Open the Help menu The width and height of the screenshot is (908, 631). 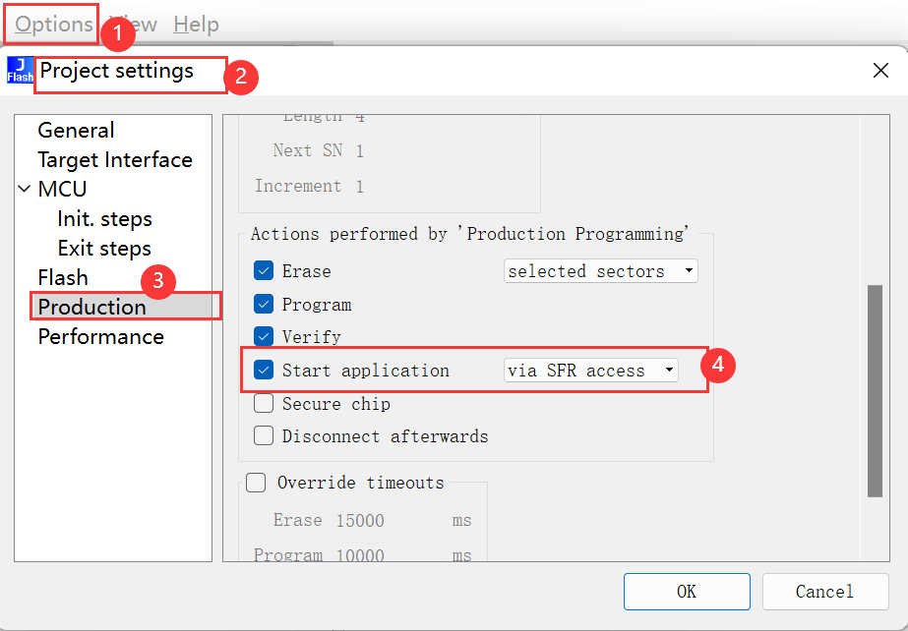point(196,25)
